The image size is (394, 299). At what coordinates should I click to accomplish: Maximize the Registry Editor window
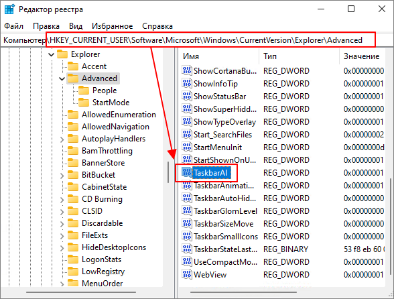tap(351, 9)
